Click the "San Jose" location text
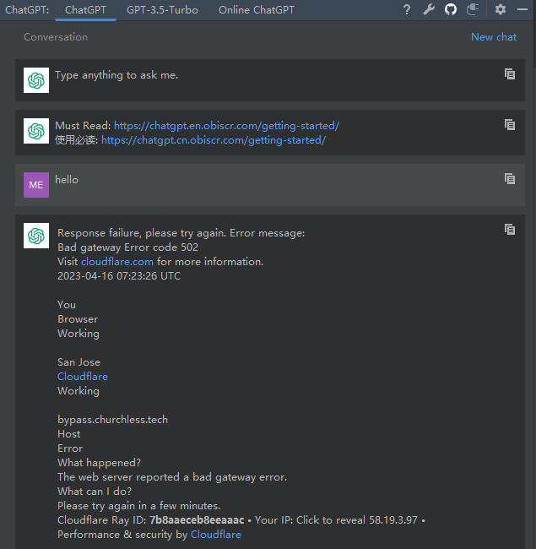 79,362
